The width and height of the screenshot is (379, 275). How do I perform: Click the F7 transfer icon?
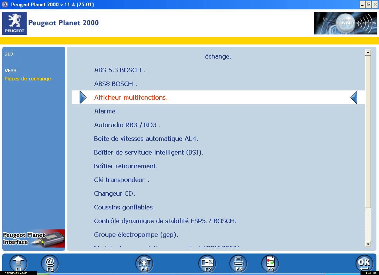[x=207, y=264]
